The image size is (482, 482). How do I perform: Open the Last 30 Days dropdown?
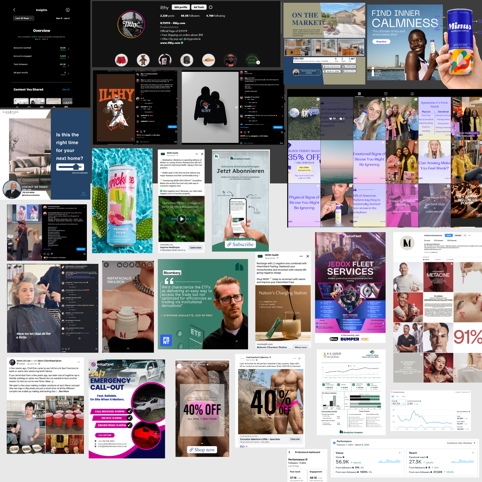point(24,18)
